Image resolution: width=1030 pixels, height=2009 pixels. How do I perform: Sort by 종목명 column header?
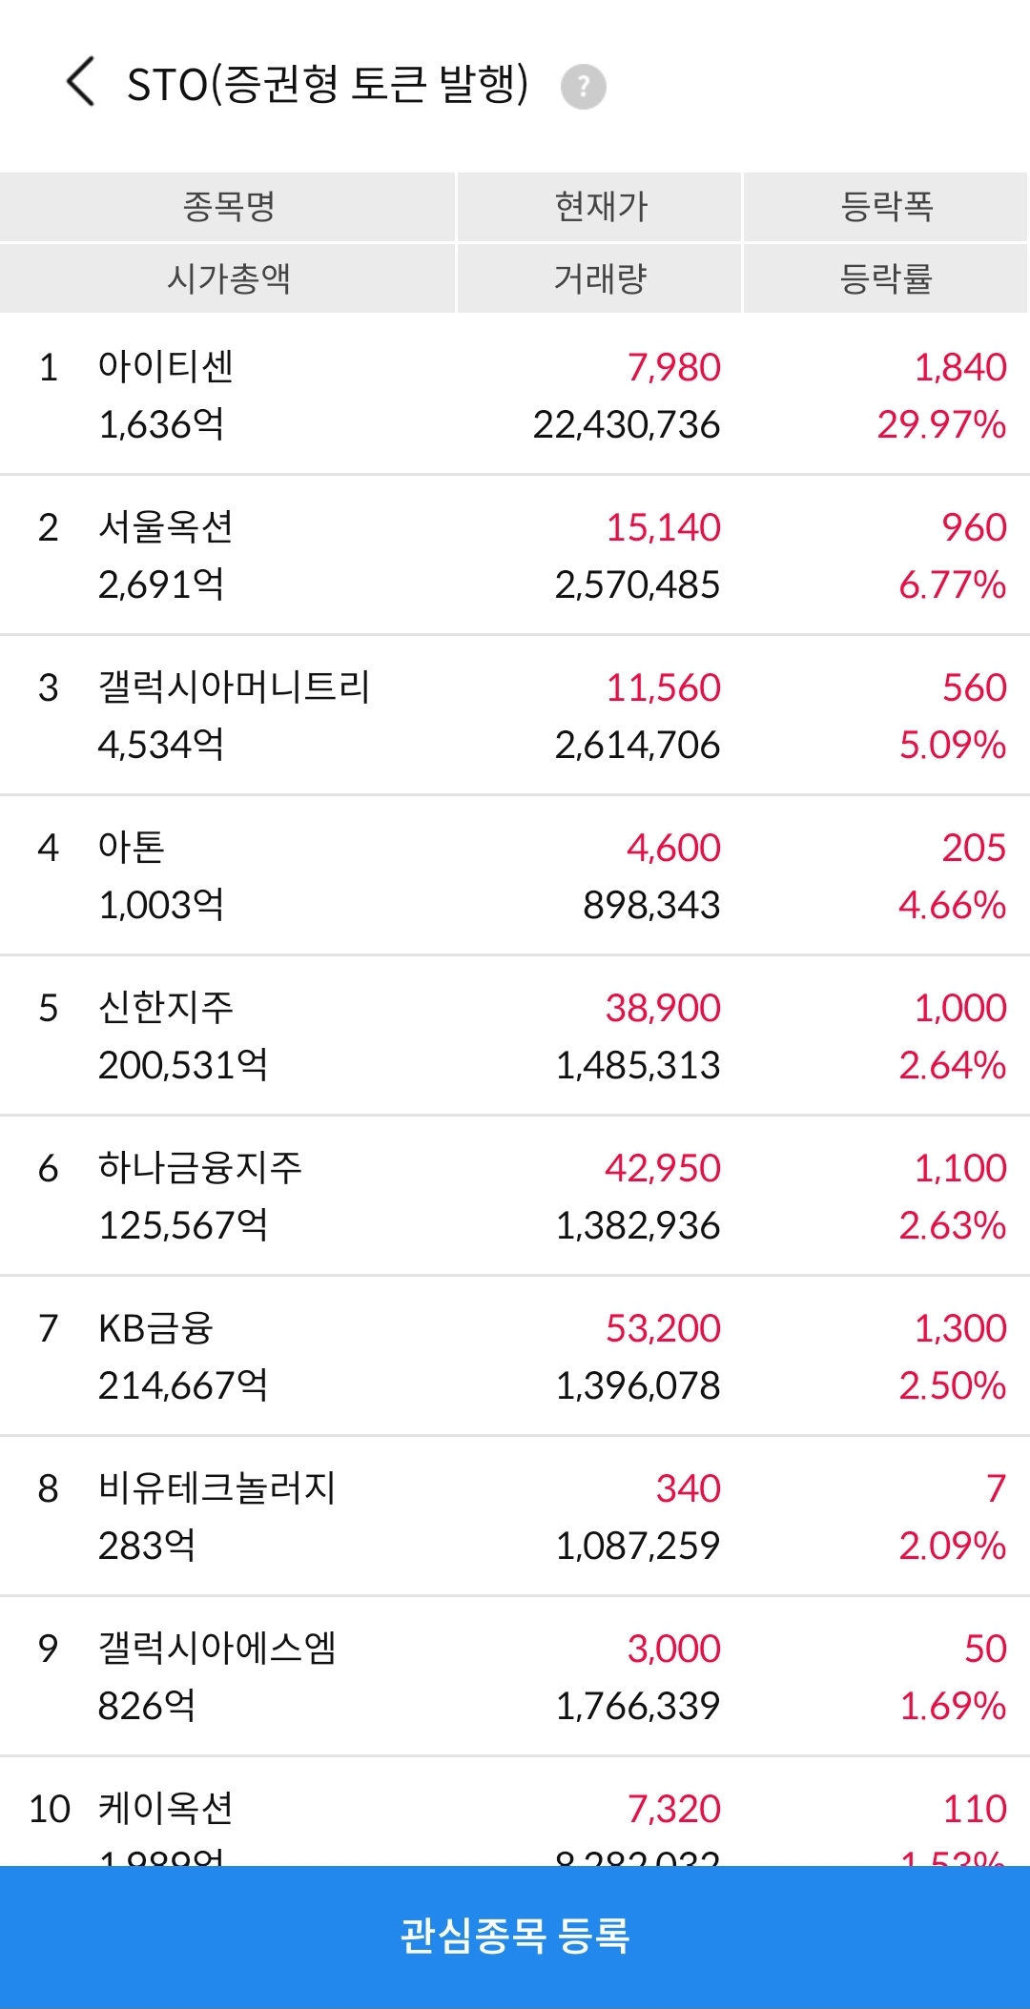(228, 207)
